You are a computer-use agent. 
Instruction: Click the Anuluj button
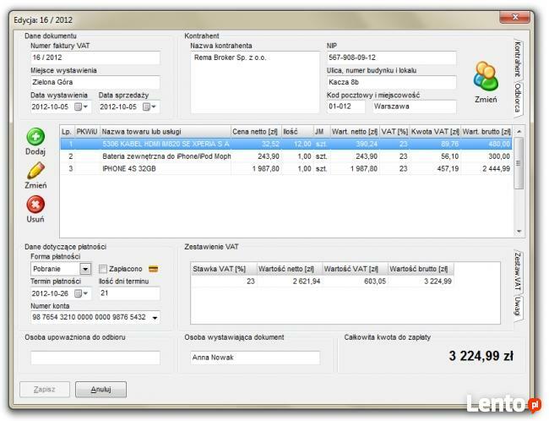point(101,390)
